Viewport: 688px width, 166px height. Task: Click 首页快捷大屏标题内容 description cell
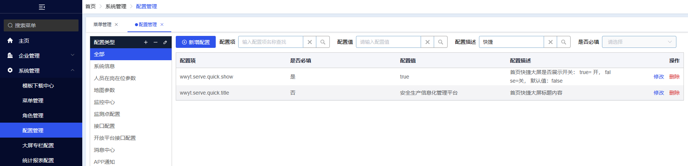(x=536, y=93)
